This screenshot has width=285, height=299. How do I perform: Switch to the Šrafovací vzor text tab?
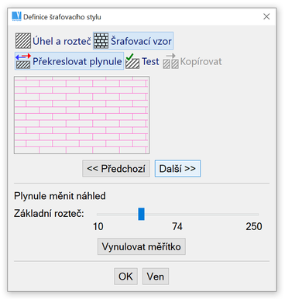coord(141,41)
